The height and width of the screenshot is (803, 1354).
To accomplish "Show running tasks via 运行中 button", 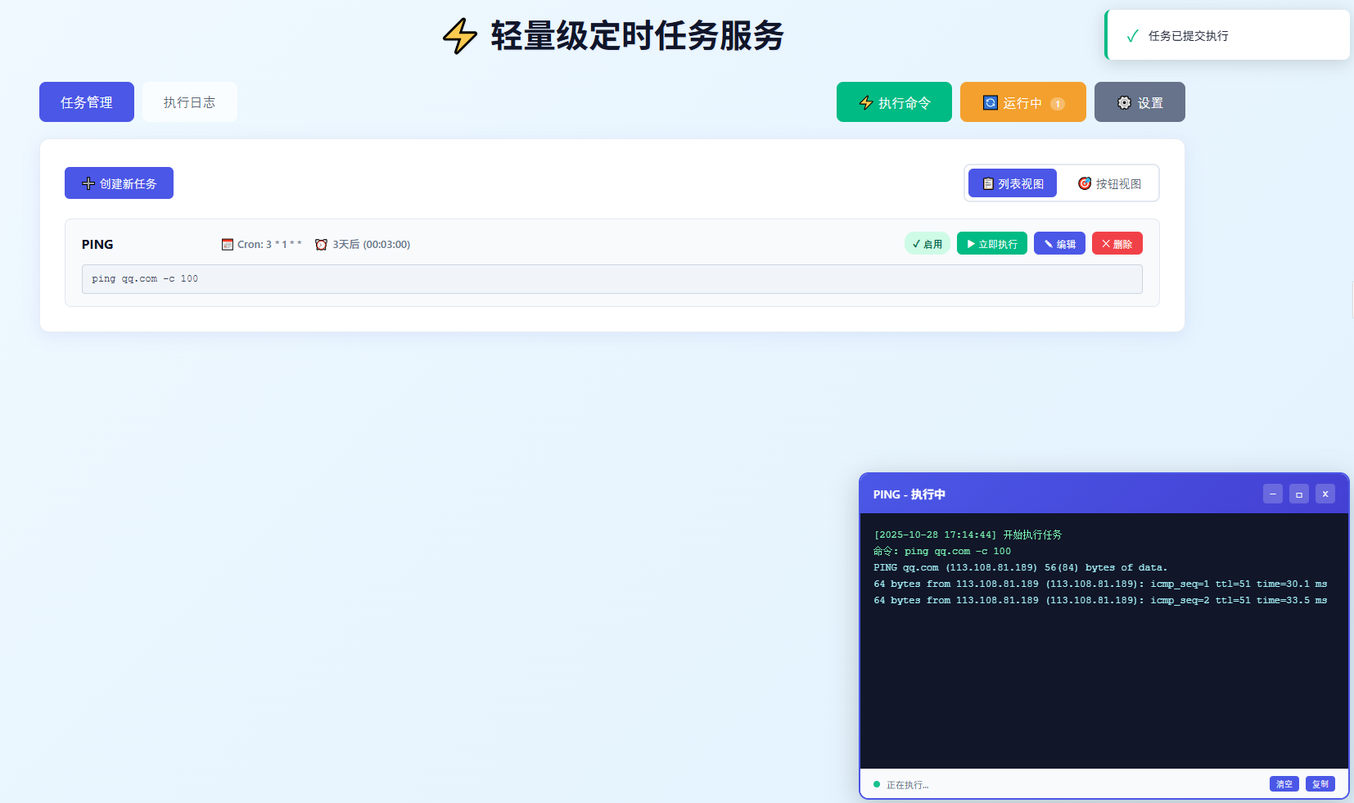I will click(1022, 102).
